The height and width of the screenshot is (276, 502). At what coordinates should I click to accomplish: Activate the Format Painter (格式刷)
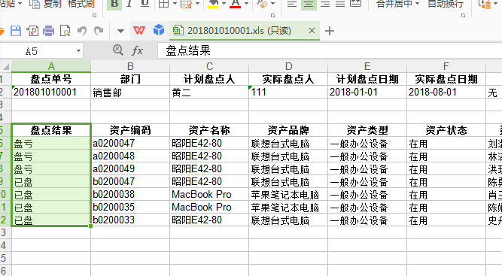click(81, 4)
